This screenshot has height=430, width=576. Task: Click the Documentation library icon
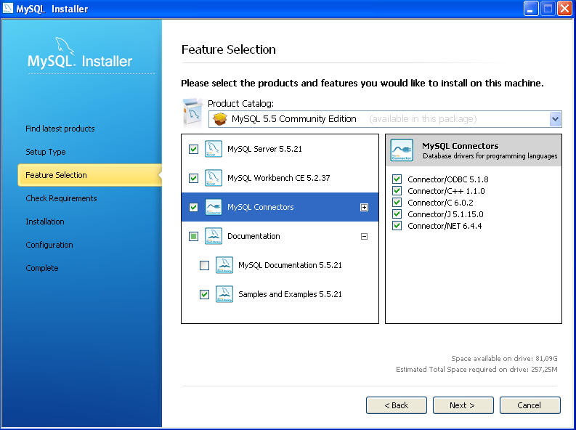pos(213,236)
